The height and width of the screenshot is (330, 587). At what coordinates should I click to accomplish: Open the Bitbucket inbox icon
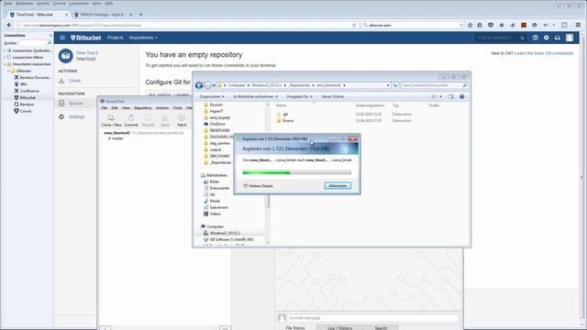point(558,38)
